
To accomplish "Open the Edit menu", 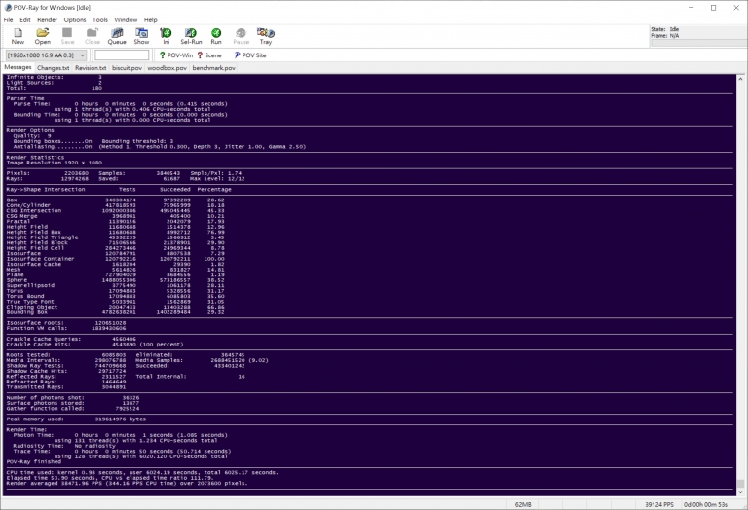I will 25,20.
